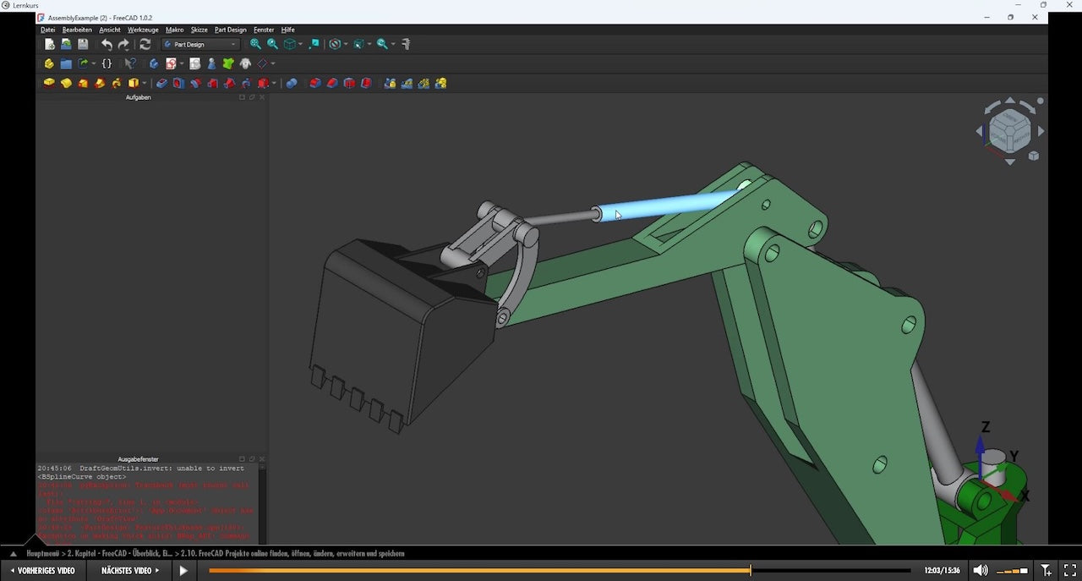Click the save document icon
Image resolution: width=1082 pixels, height=581 pixels.
coord(83,44)
